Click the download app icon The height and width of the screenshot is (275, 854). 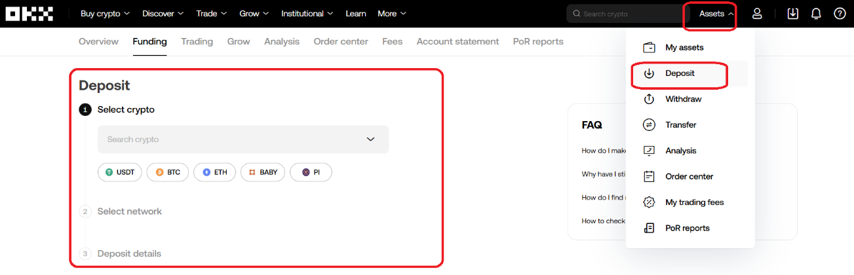(793, 14)
